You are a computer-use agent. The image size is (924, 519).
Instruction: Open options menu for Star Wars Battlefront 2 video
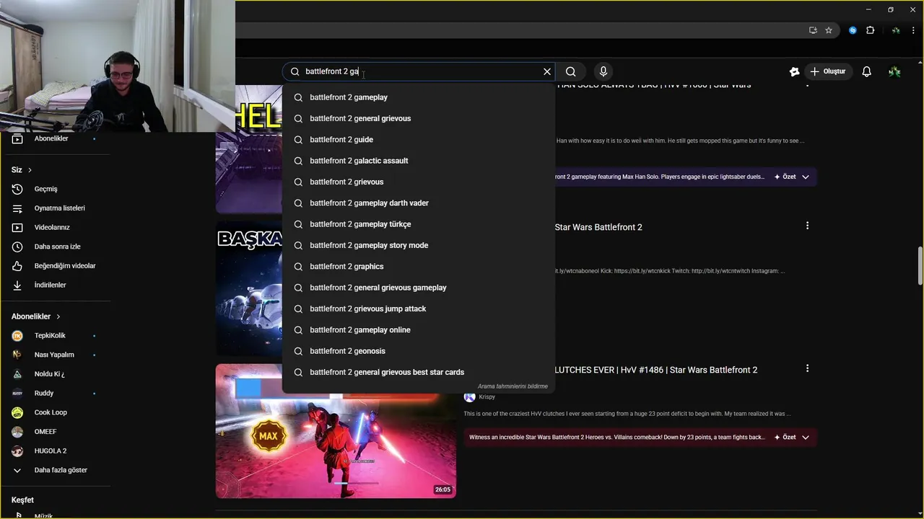click(807, 226)
